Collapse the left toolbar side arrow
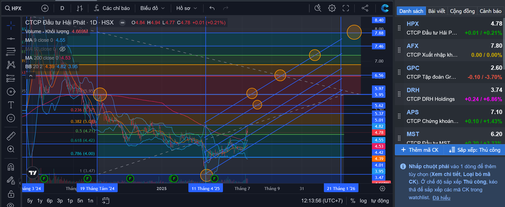 click(20, 183)
